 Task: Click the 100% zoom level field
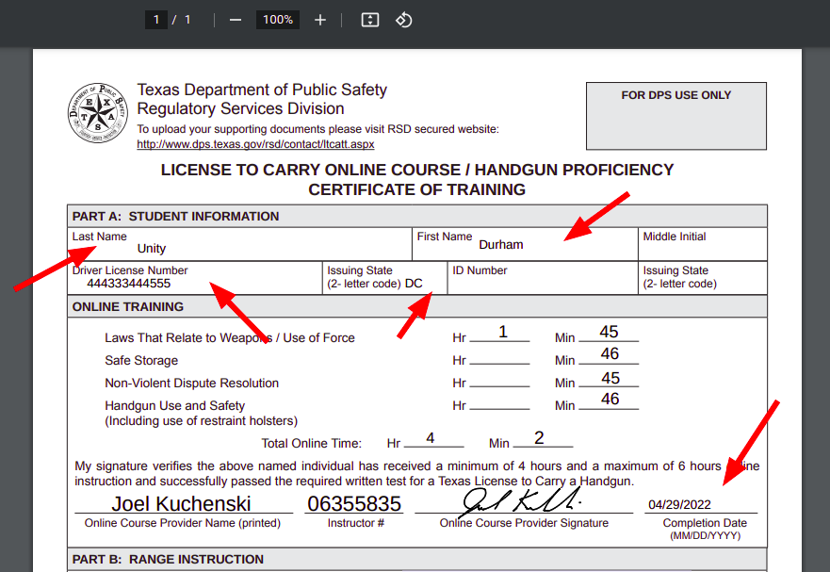pyautogui.click(x=278, y=20)
